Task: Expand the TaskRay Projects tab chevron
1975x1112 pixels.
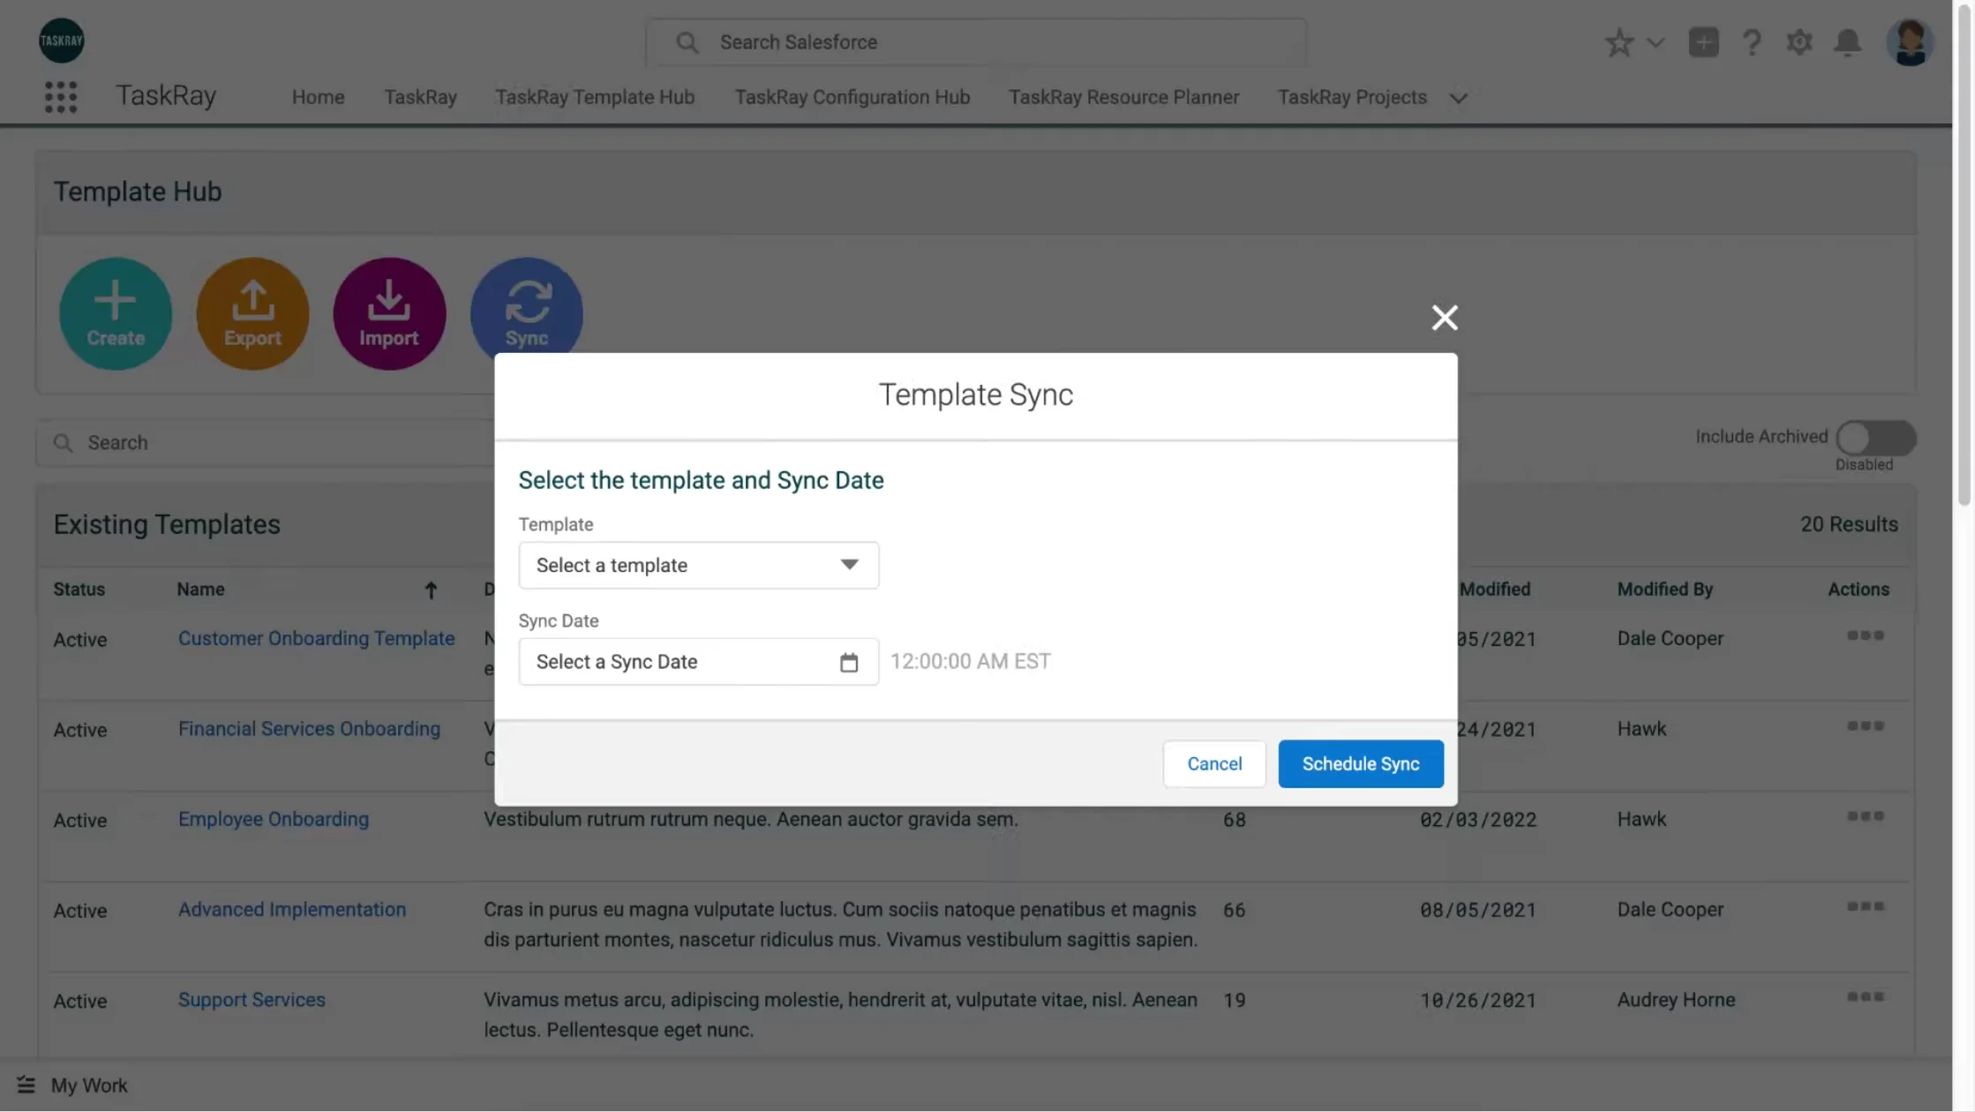Action: (1458, 98)
